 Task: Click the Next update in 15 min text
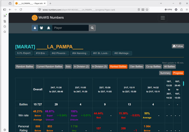tap(173, 63)
